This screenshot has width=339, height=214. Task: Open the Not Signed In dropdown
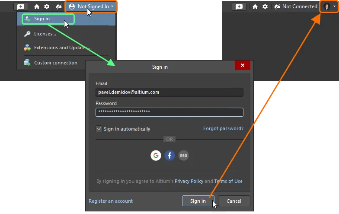coord(91,6)
